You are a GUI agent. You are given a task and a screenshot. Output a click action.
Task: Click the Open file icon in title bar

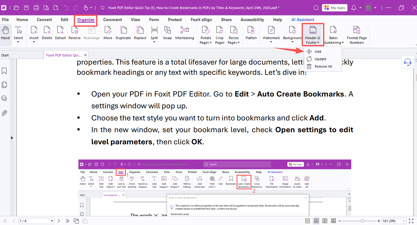point(16,8)
